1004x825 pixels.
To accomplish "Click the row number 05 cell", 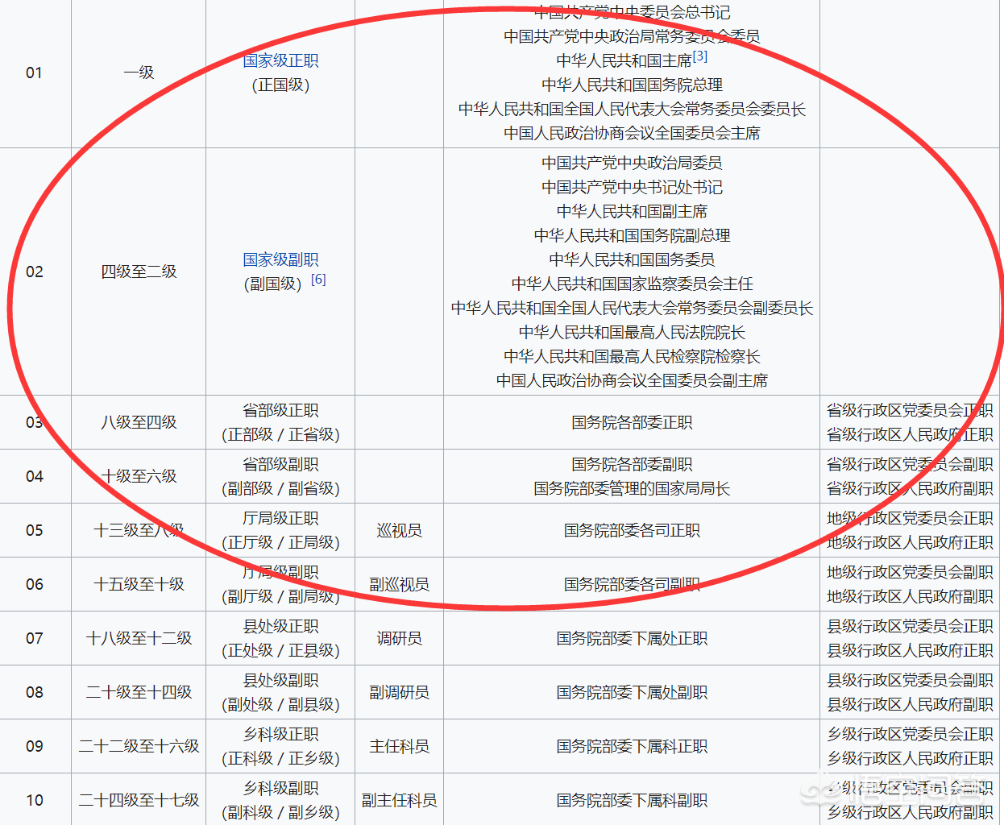I will click(x=35, y=530).
